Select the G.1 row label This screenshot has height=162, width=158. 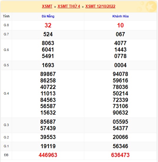6,146
